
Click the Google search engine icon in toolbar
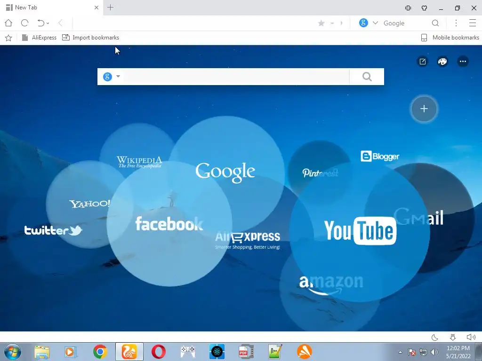(x=363, y=23)
